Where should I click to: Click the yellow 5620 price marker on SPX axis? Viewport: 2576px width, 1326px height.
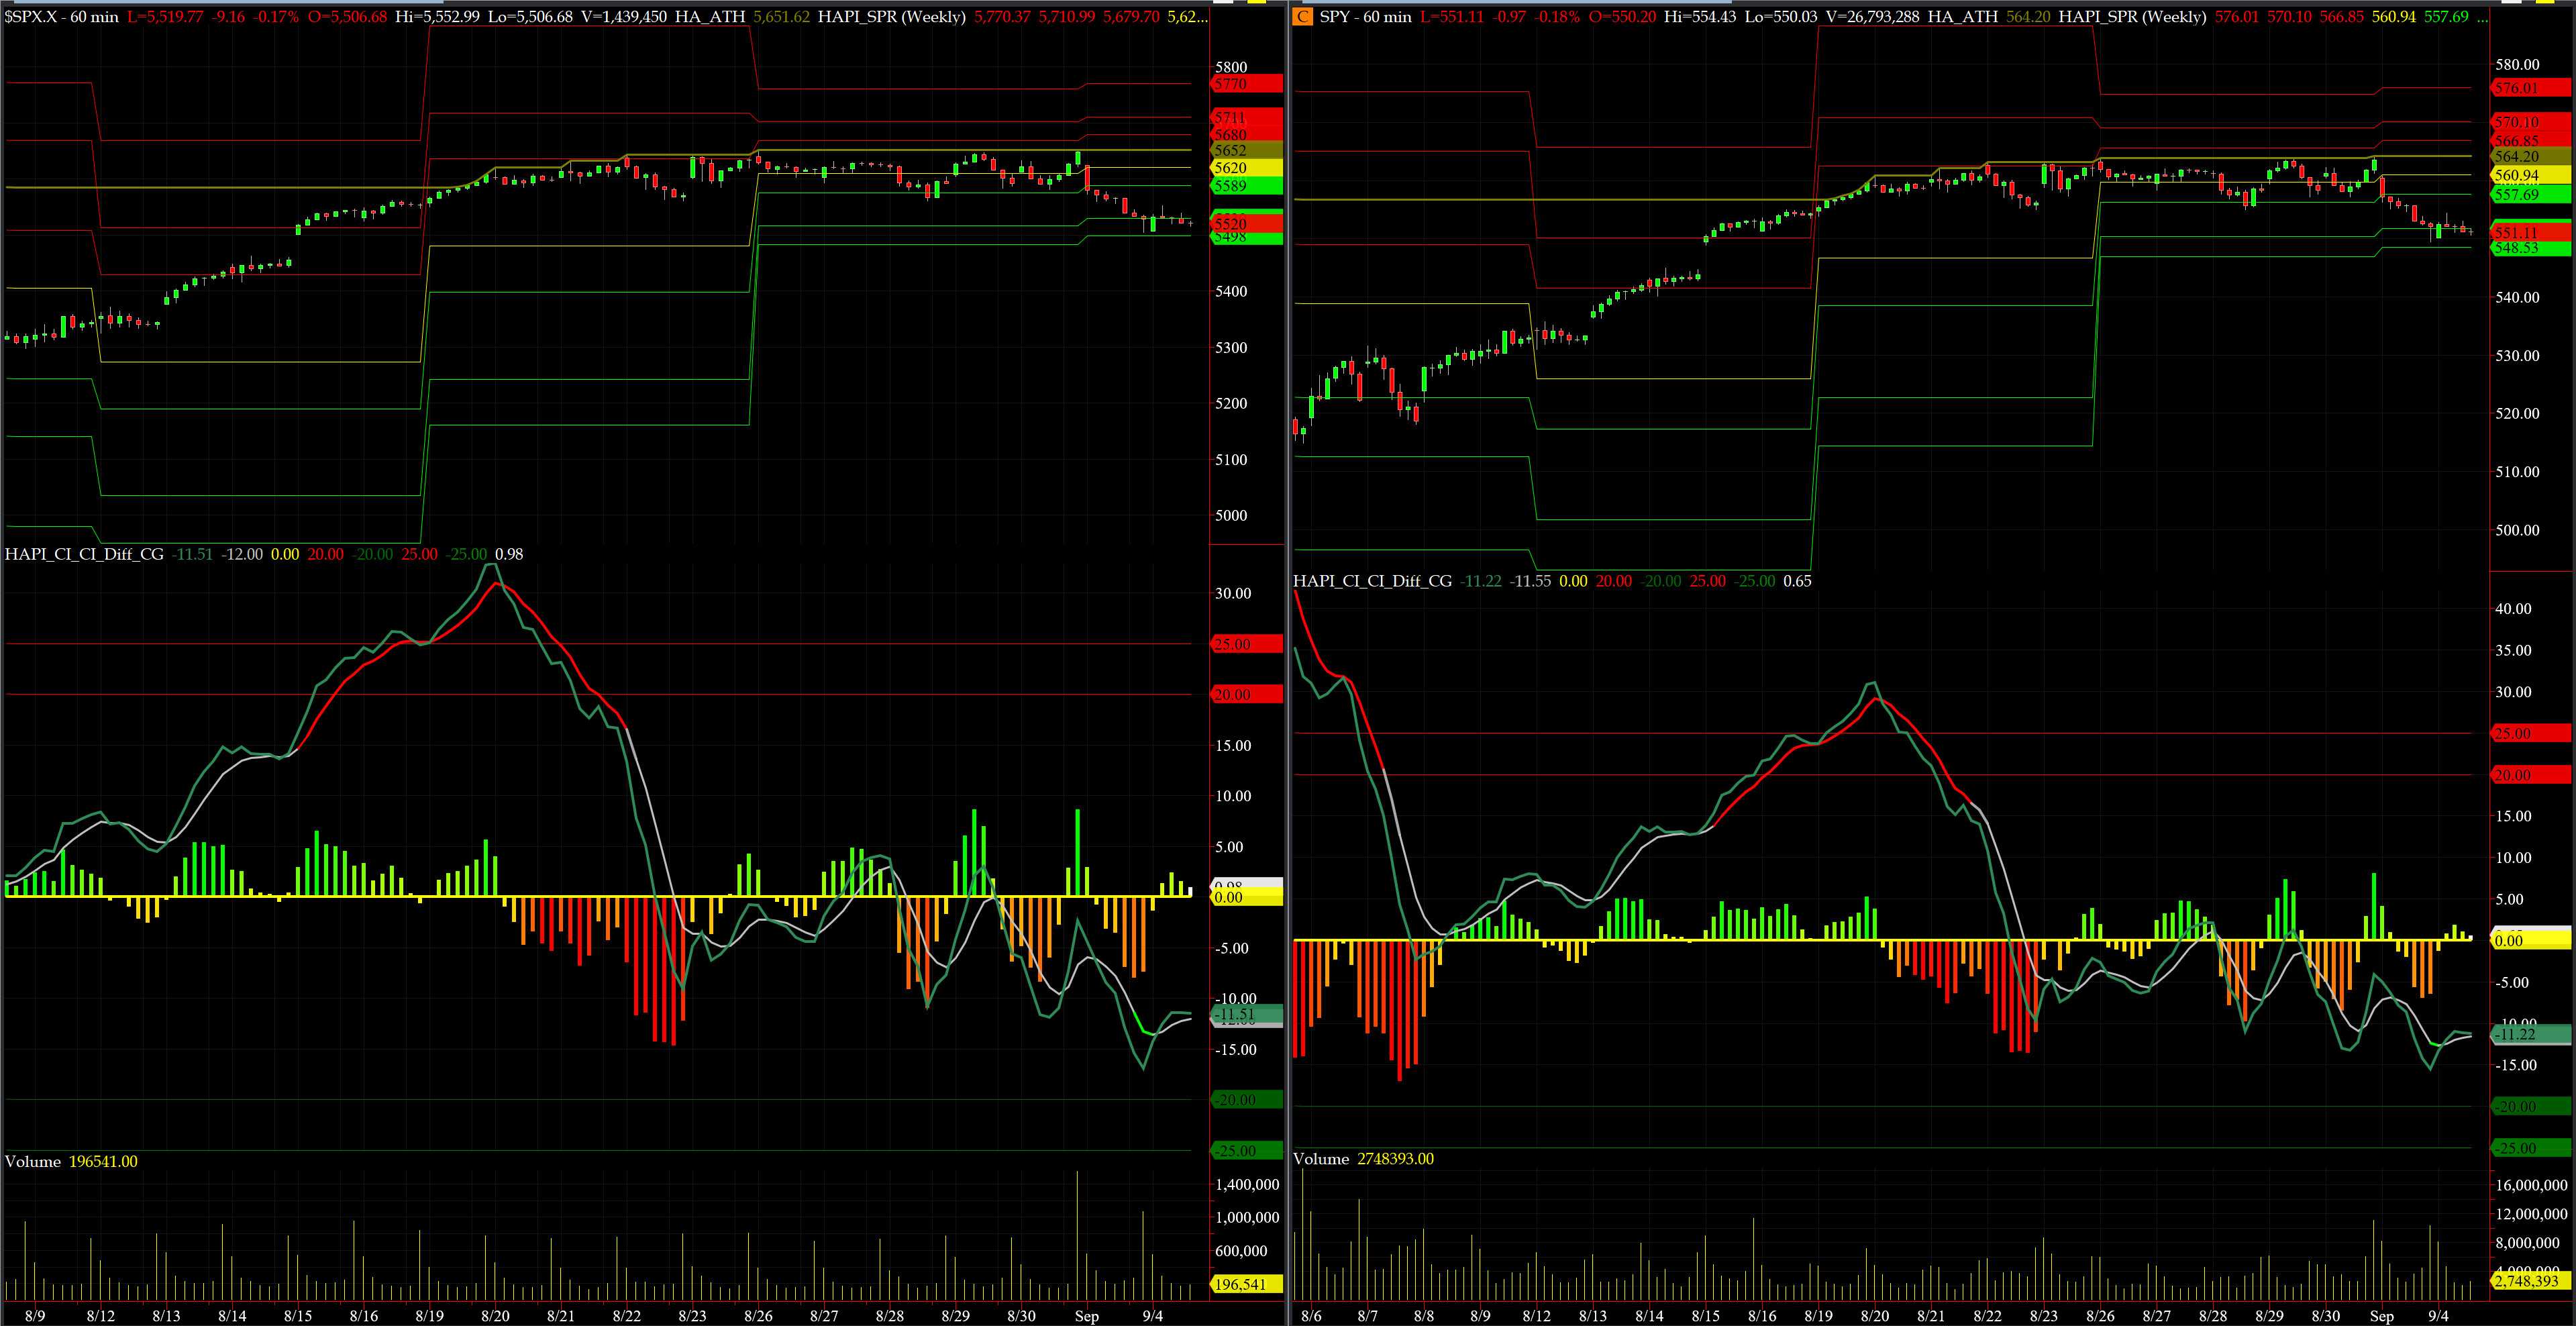pyautogui.click(x=1246, y=168)
